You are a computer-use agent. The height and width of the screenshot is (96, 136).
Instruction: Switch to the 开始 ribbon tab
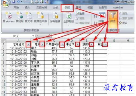16,7
